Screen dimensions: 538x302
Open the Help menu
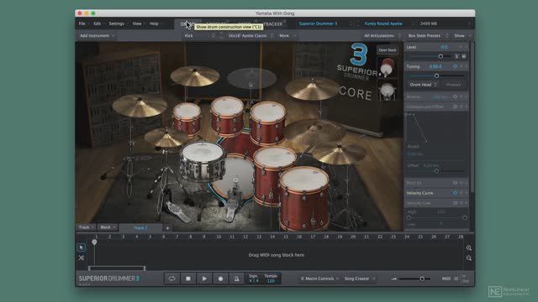[x=154, y=23]
